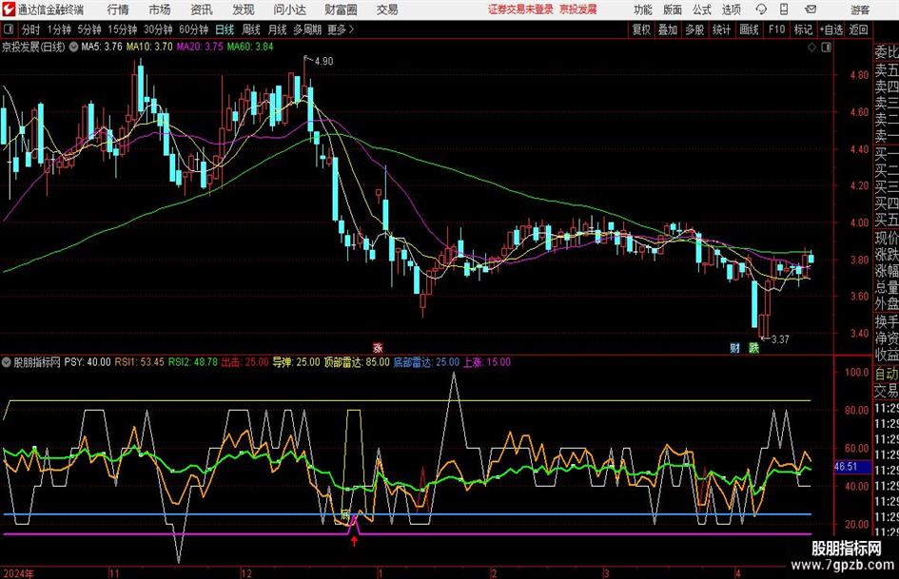Toggle the side panel icon at chart top right

point(826,48)
